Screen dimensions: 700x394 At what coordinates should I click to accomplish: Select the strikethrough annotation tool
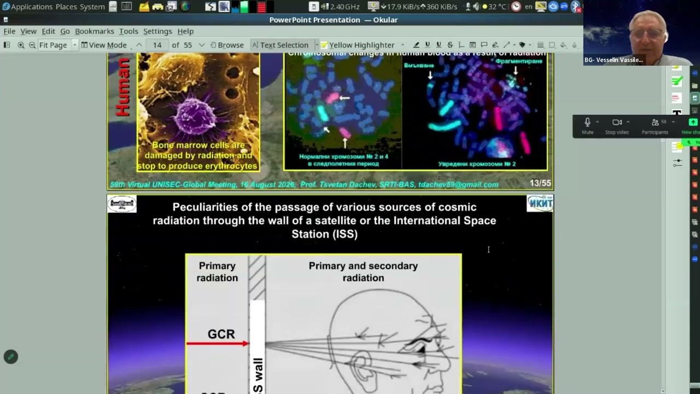pyautogui.click(x=450, y=45)
